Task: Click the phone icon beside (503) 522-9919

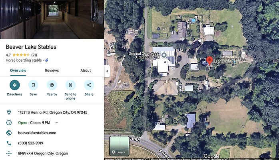Action: pos(9,143)
